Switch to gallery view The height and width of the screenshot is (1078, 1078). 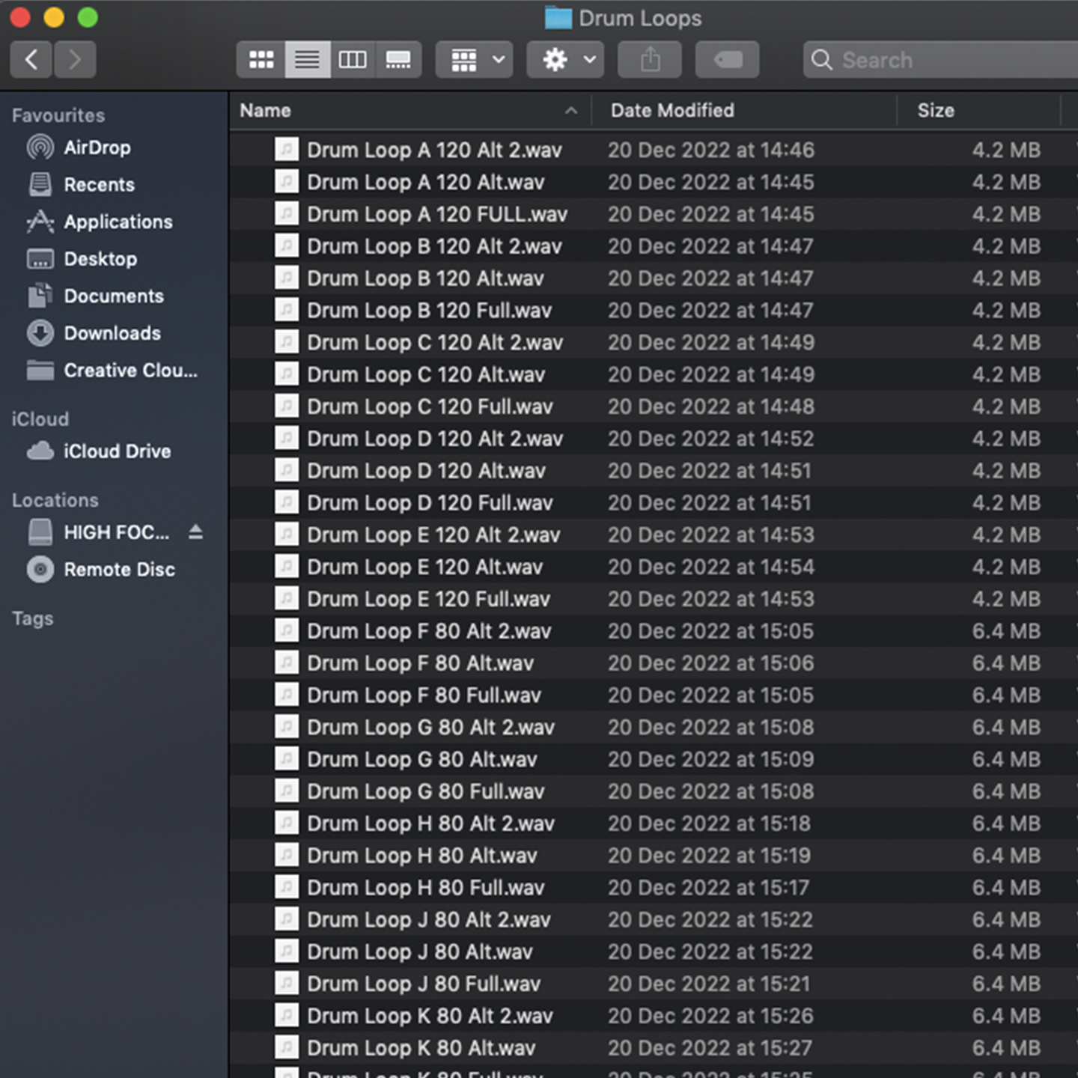click(398, 60)
